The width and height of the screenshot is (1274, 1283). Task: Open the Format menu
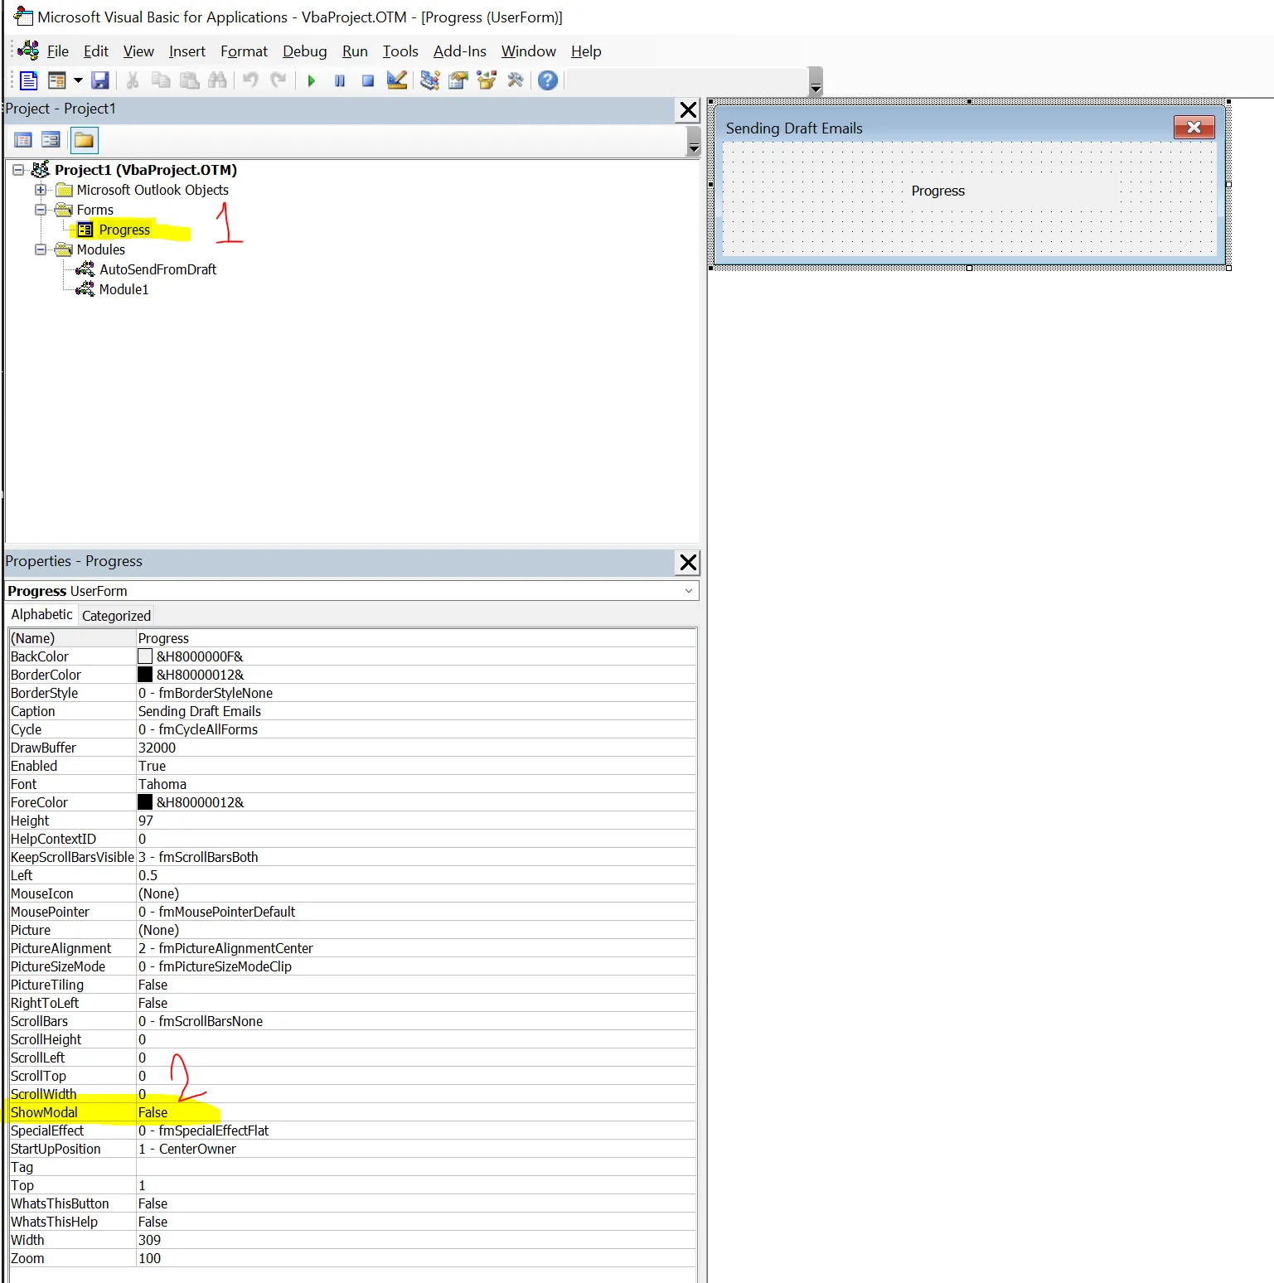[244, 51]
